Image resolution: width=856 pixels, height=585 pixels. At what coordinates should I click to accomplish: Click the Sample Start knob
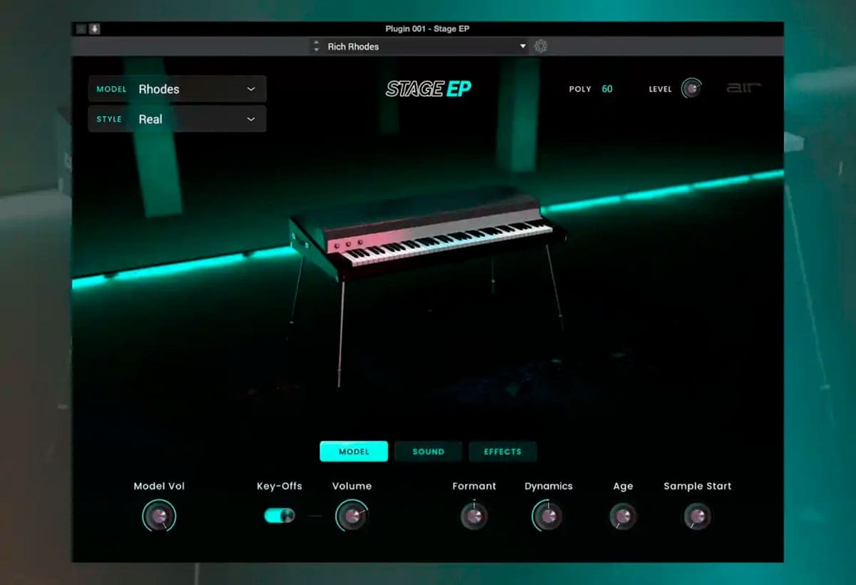click(x=697, y=516)
